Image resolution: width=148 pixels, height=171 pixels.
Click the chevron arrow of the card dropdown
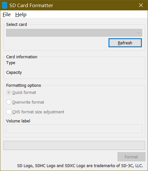[x=139, y=33]
